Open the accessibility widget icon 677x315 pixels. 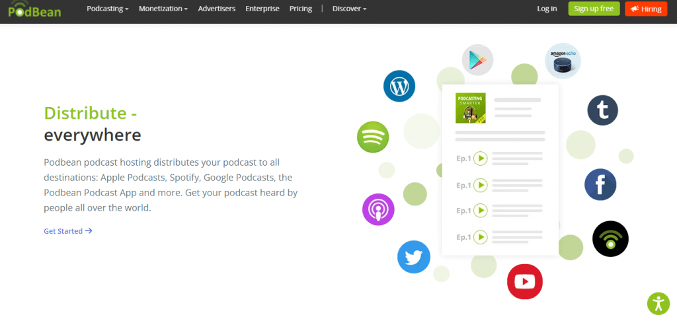pyautogui.click(x=658, y=304)
